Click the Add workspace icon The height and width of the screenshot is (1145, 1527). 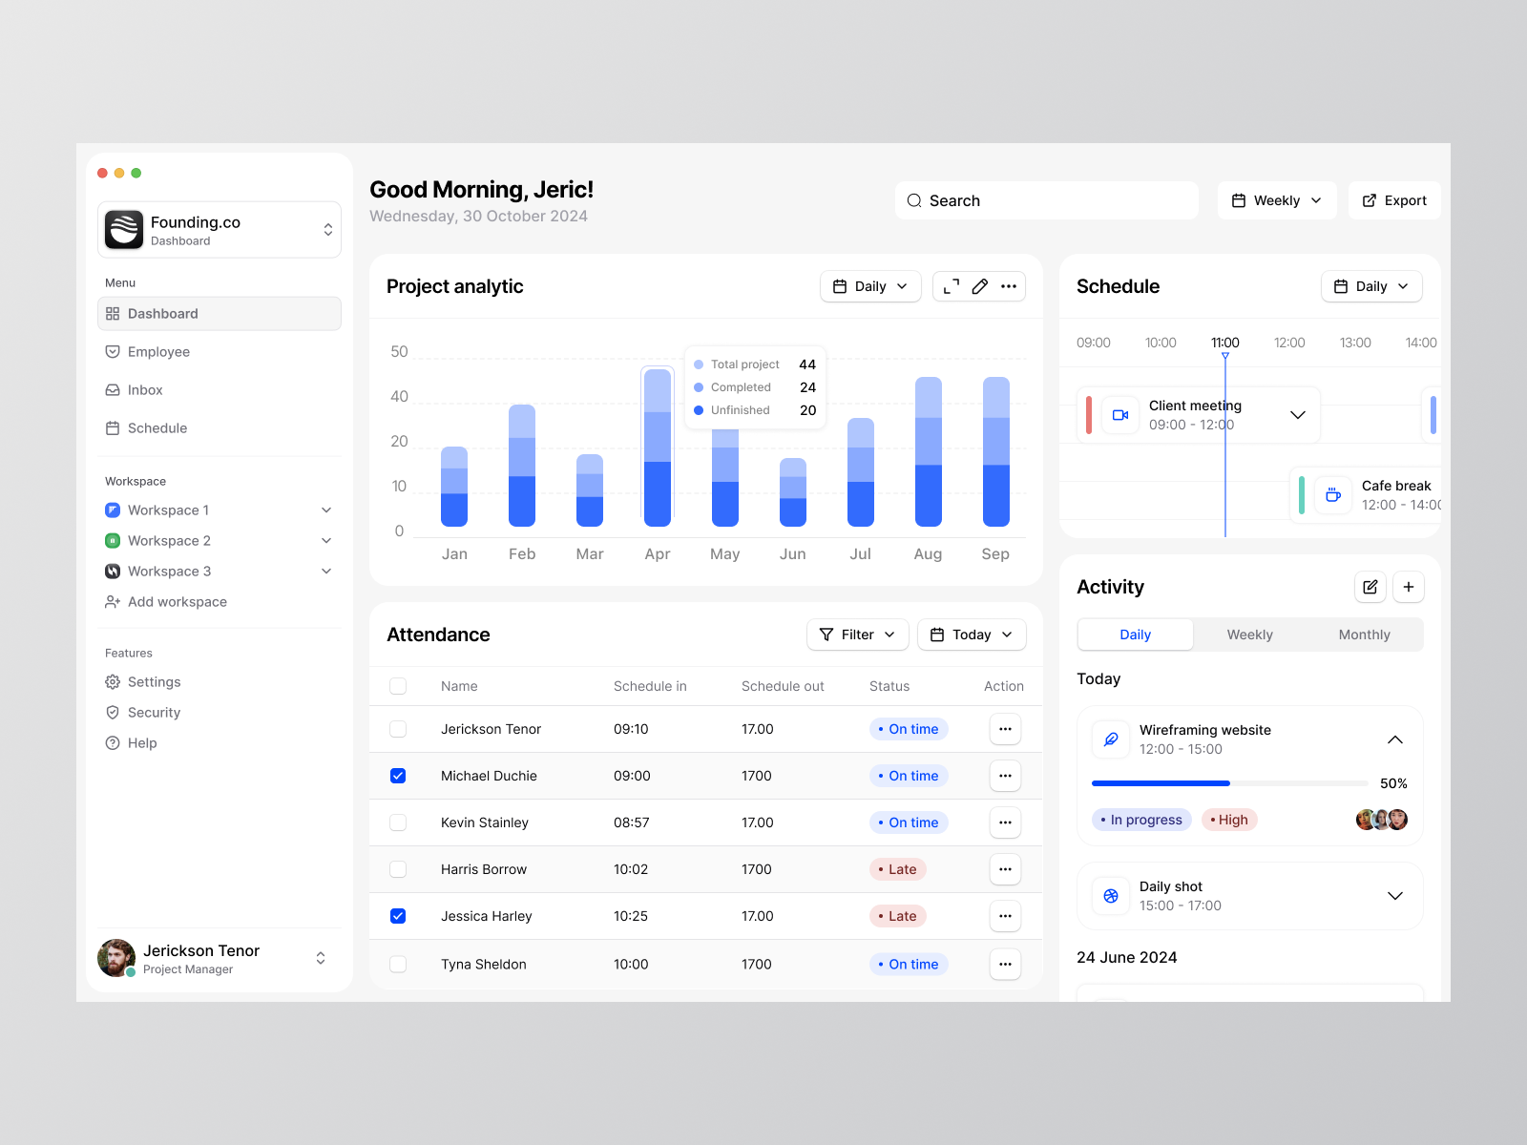tap(113, 601)
